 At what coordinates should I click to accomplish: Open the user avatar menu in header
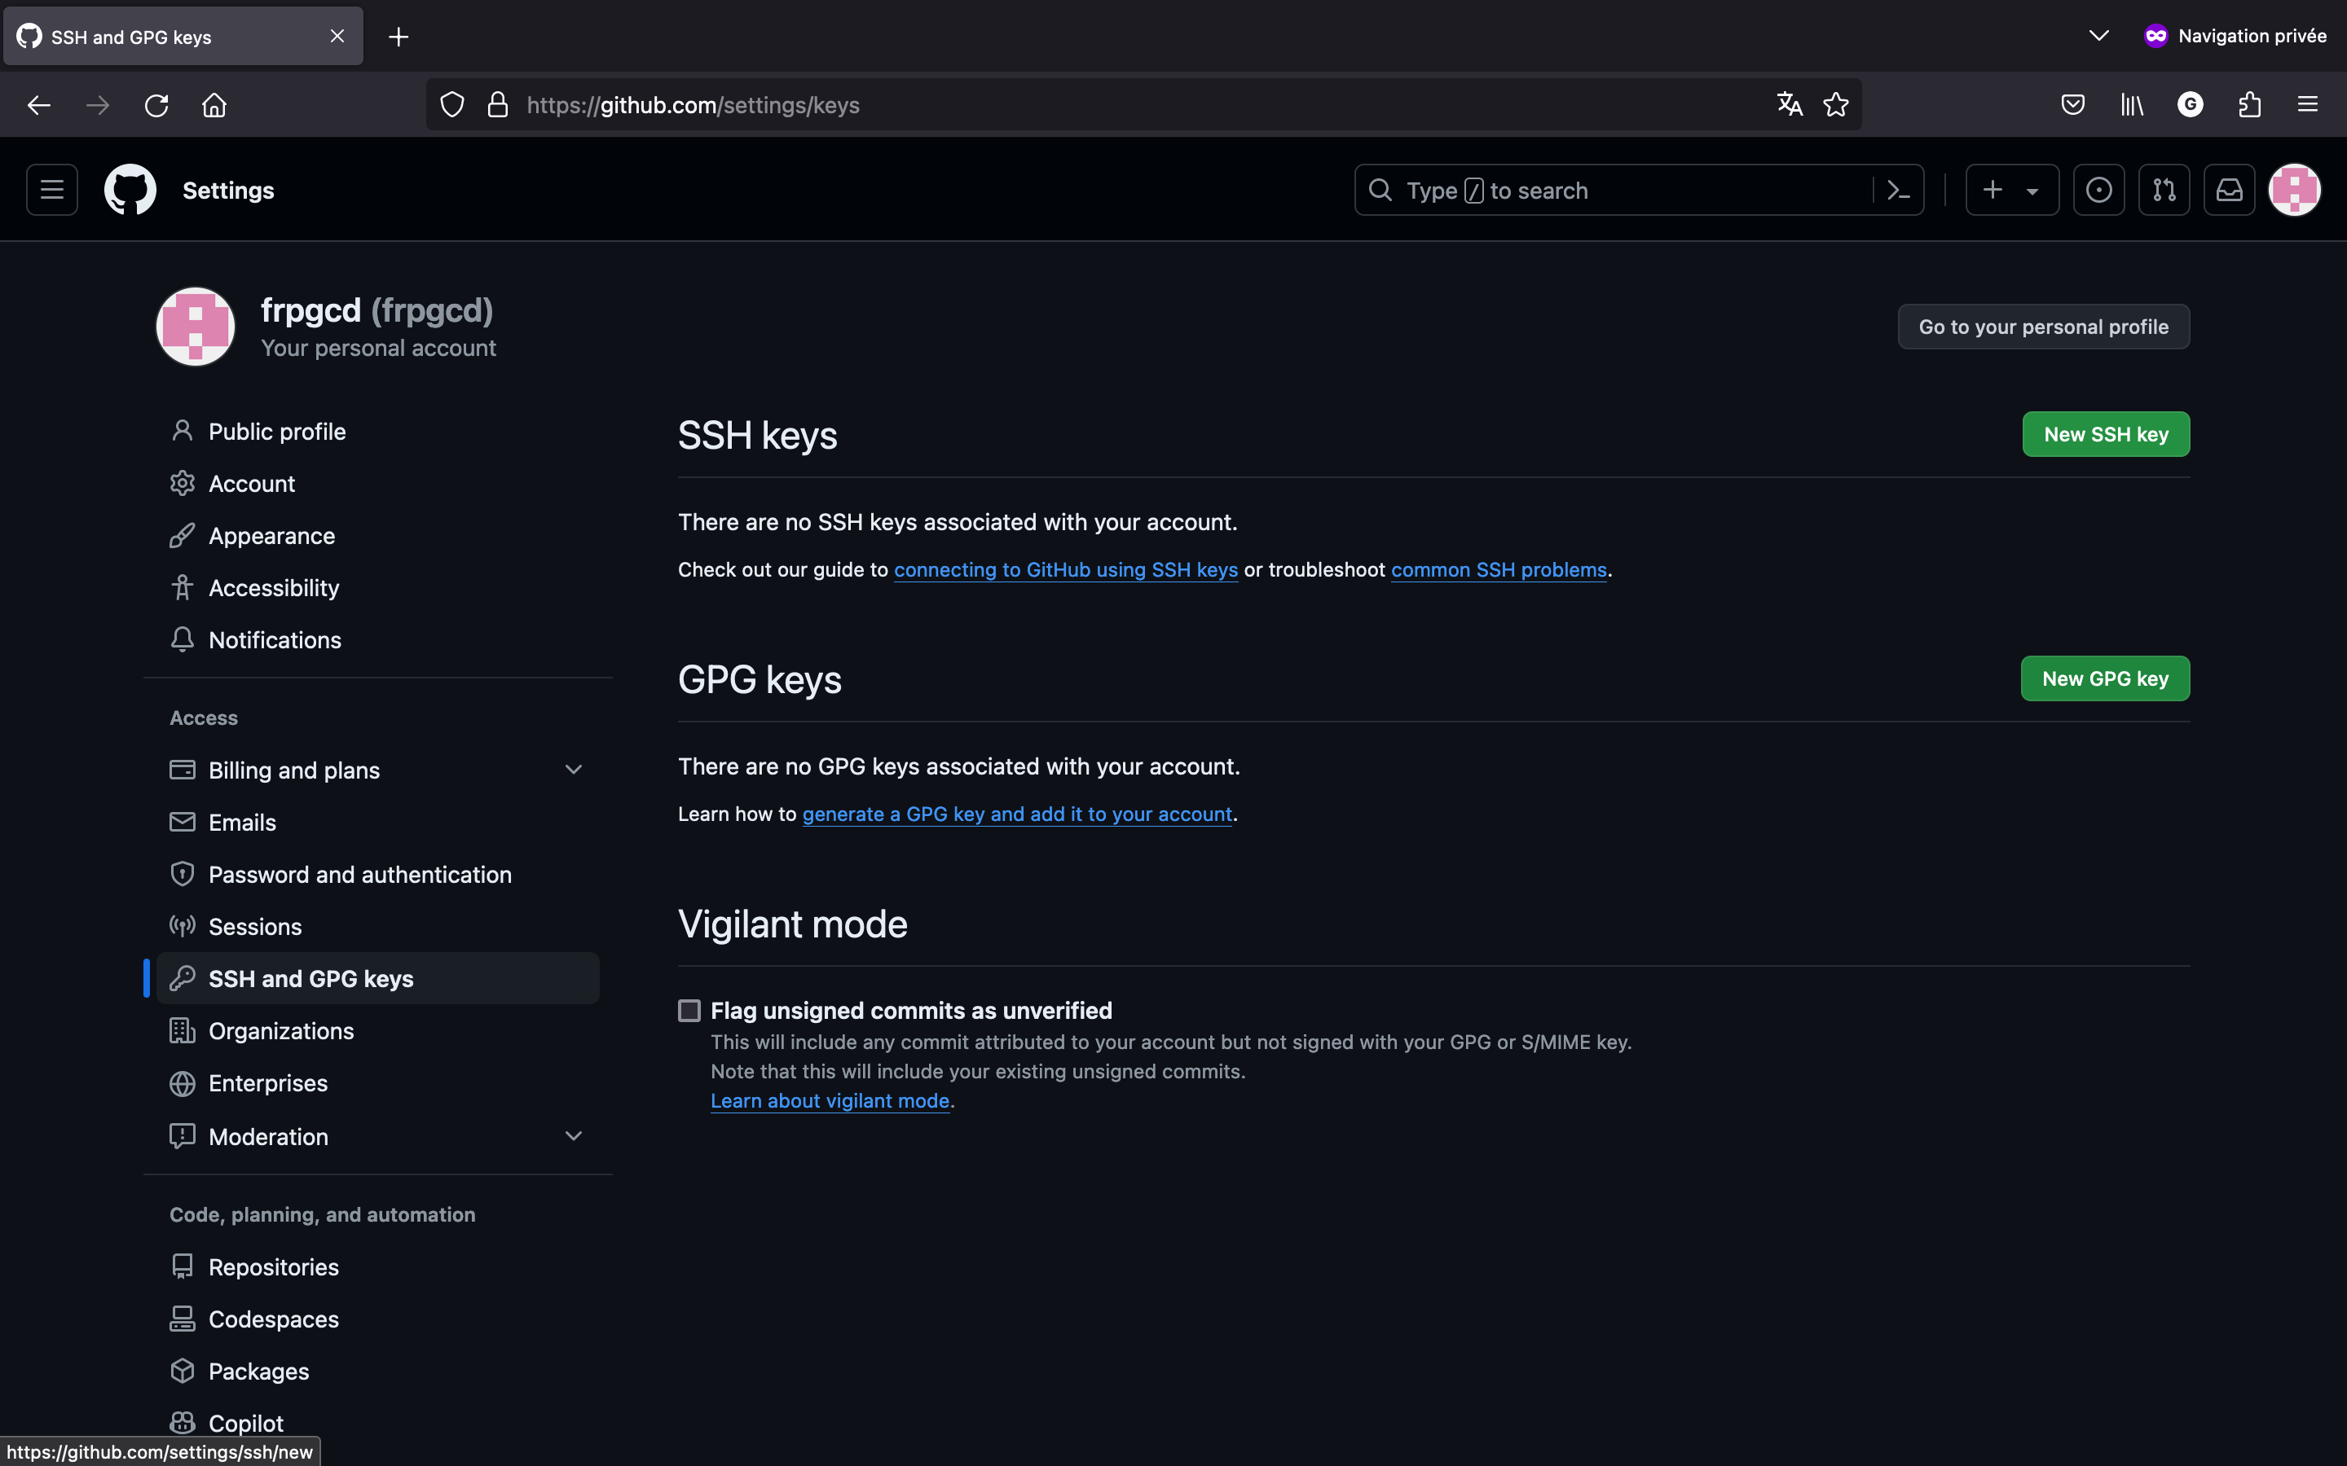coord(2294,190)
